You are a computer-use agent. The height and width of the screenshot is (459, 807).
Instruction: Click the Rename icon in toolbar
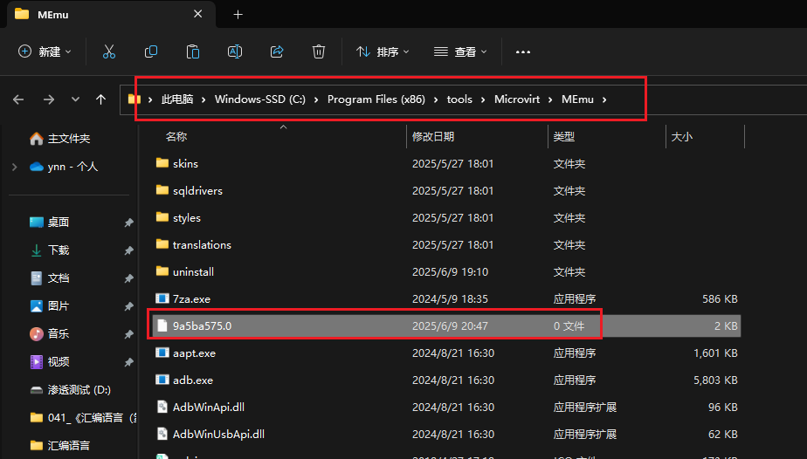pyautogui.click(x=235, y=51)
